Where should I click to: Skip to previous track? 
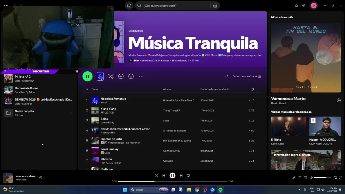164,175
